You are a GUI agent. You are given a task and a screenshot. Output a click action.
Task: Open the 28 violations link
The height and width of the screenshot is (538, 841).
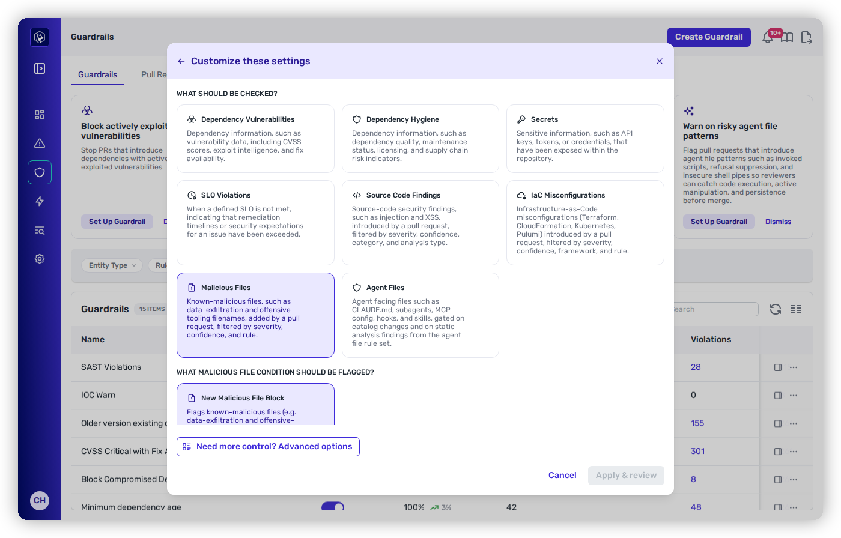(x=696, y=367)
